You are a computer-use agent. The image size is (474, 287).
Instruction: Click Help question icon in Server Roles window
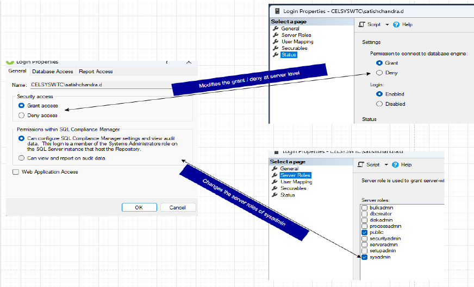tap(395, 164)
